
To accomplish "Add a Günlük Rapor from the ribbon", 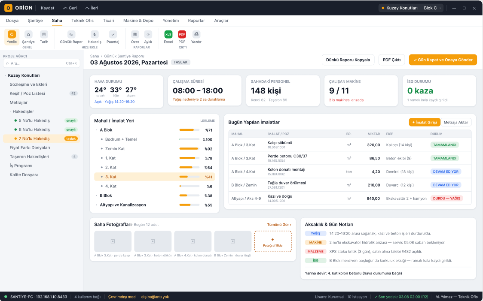I will (71, 34).
